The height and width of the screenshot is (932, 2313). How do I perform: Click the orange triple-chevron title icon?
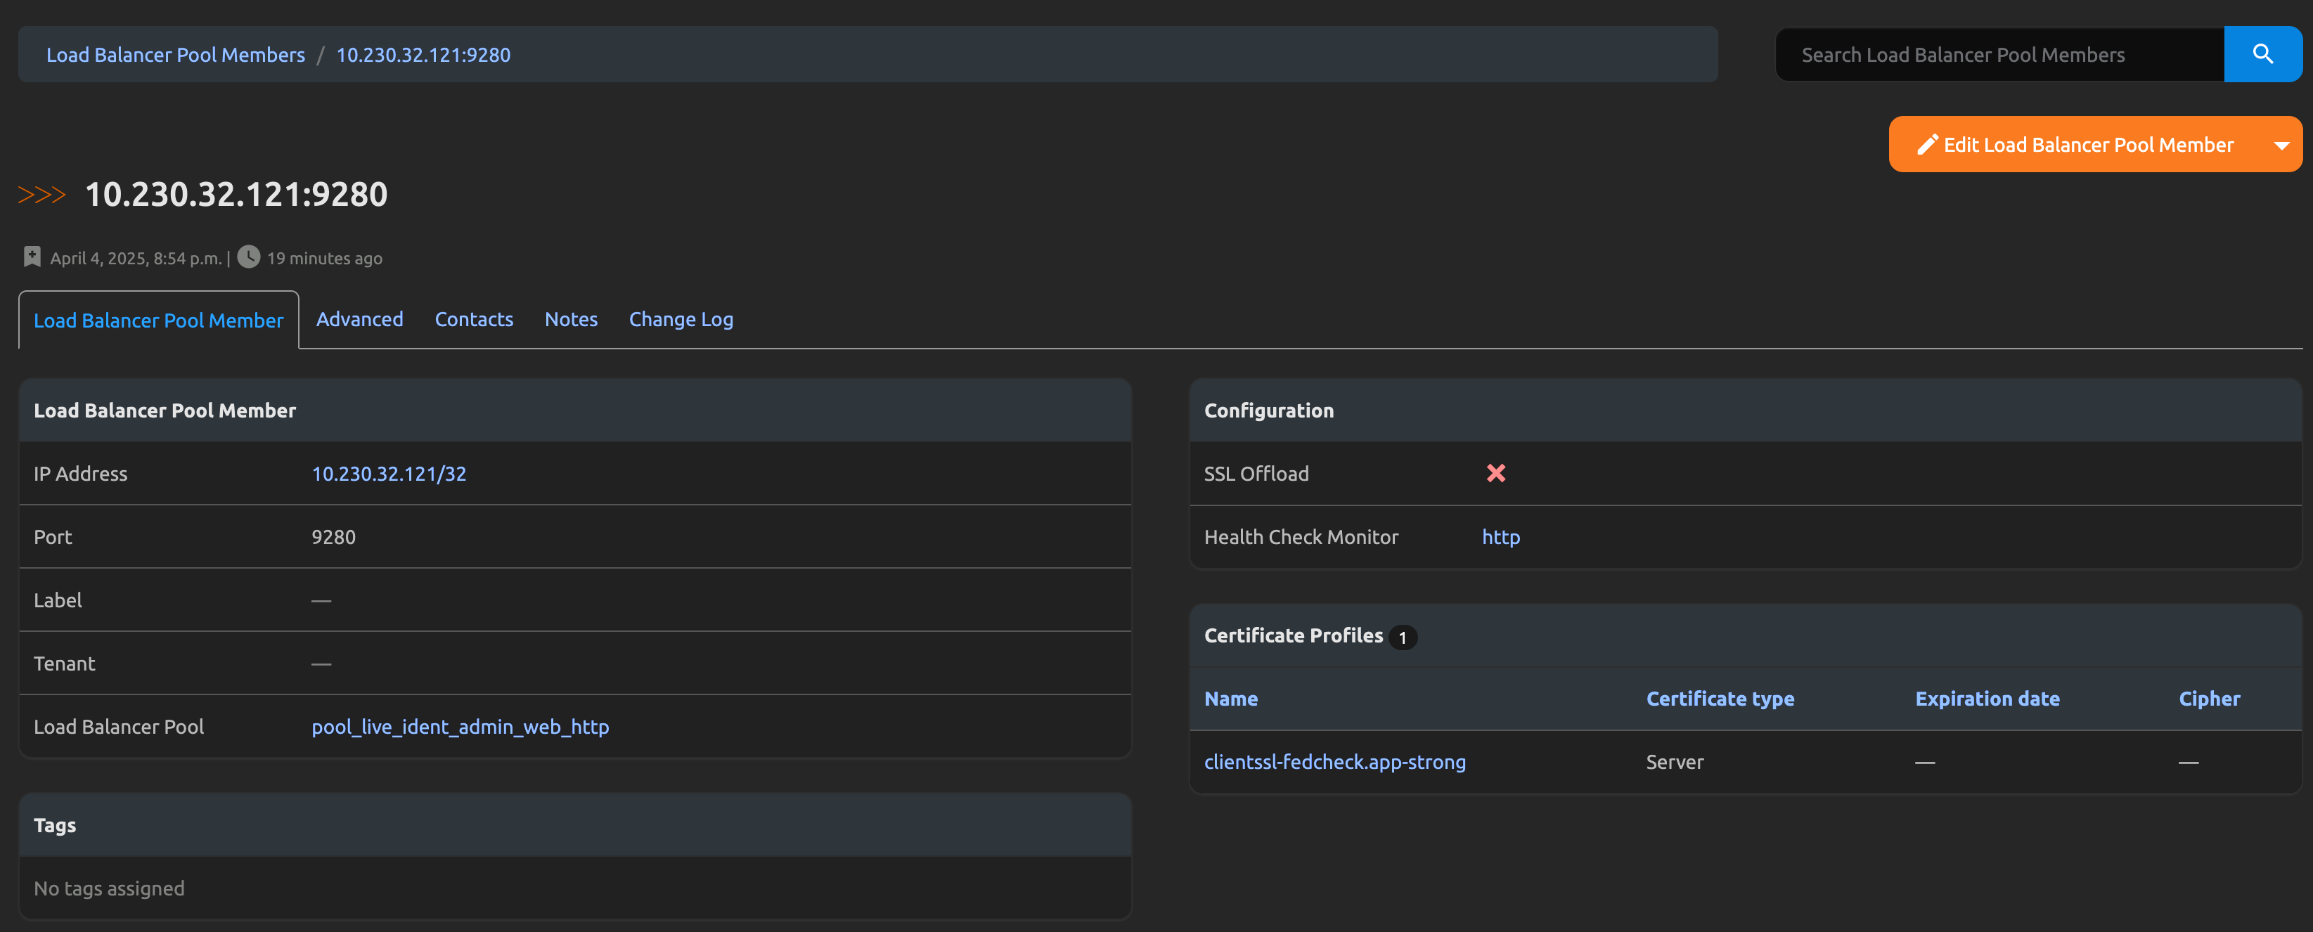pyautogui.click(x=42, y=195)
